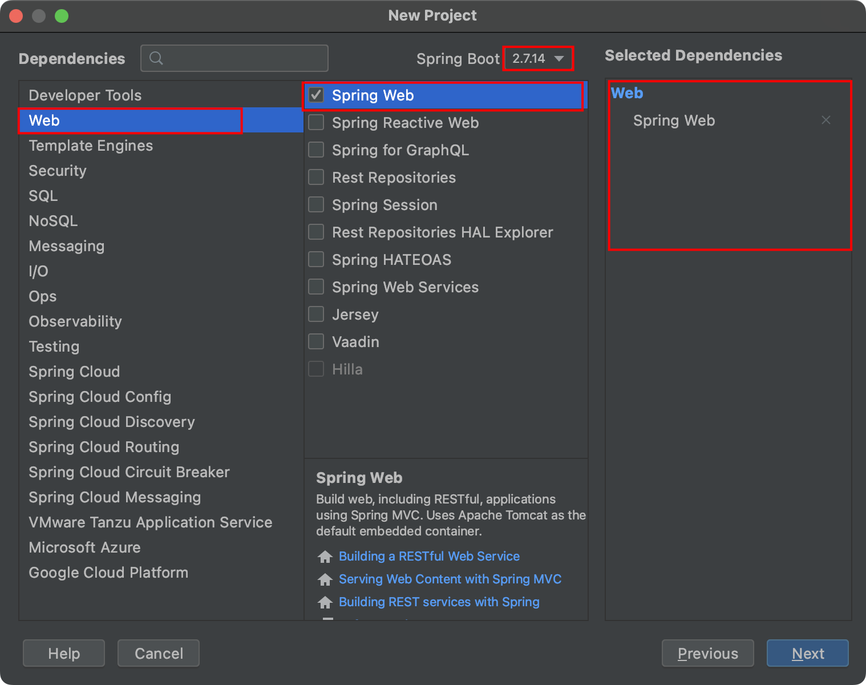The width and height of the screenshot is (866, 685).
Task: Open Serving Web Content with Spring MVC link
Action: click(x=450, y=579)
